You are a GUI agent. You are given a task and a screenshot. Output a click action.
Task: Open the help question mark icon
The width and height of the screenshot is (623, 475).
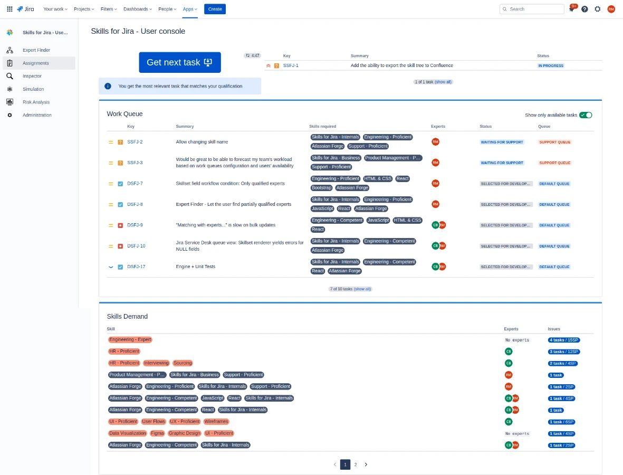(x=584, y=9)
